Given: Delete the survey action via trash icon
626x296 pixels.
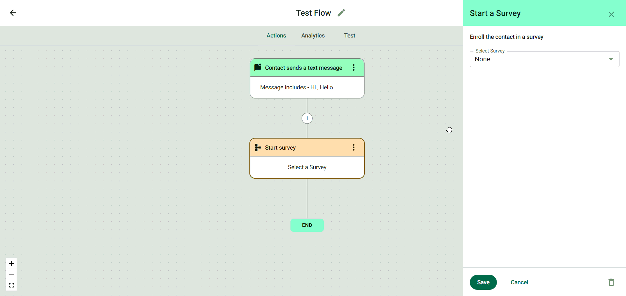Looking at the screenshot, I should (x=611, y=282).
